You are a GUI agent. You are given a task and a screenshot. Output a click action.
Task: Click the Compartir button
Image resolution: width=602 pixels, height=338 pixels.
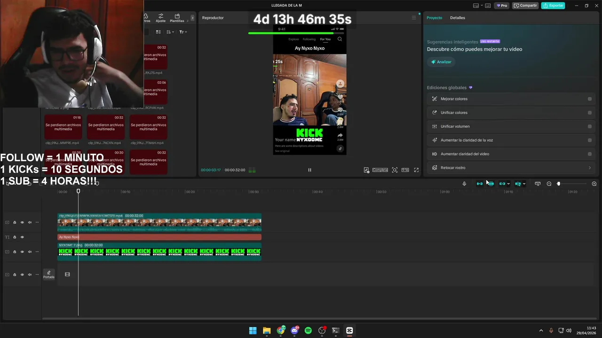[525, 6]
